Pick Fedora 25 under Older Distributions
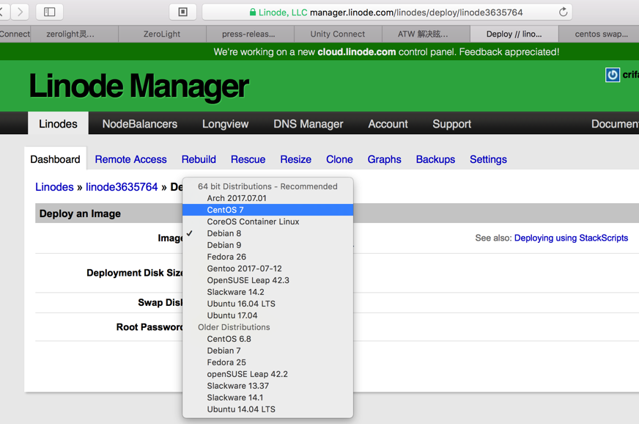Screen dimensions: 639x424 (x=267, y=362)
